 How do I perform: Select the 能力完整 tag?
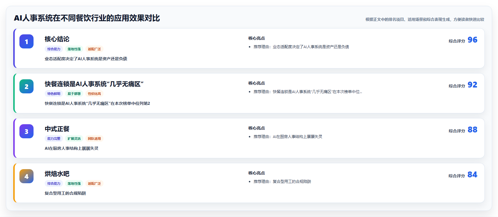(54, 139)
